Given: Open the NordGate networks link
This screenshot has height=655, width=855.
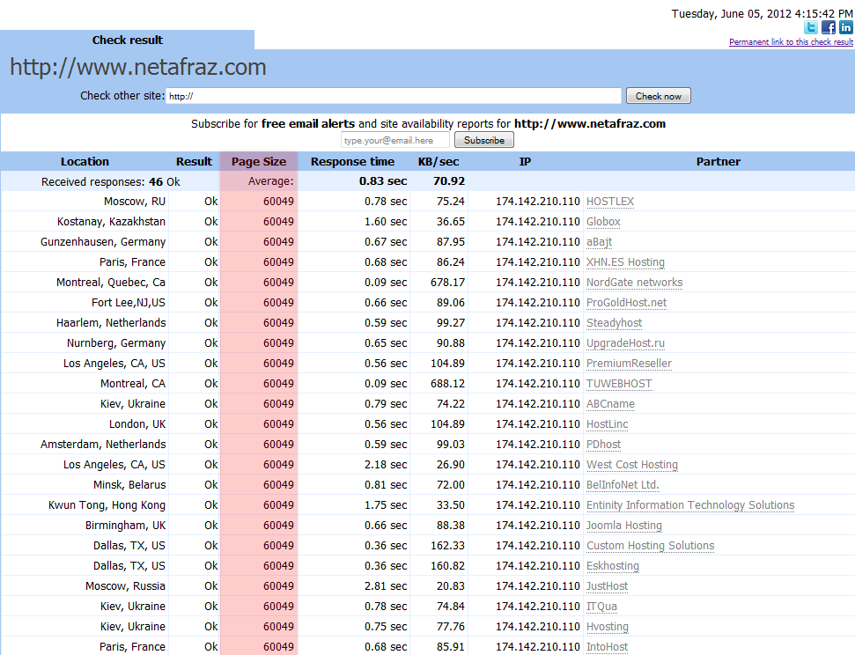Looking at the screenshot, I should [x=634, y=282].
